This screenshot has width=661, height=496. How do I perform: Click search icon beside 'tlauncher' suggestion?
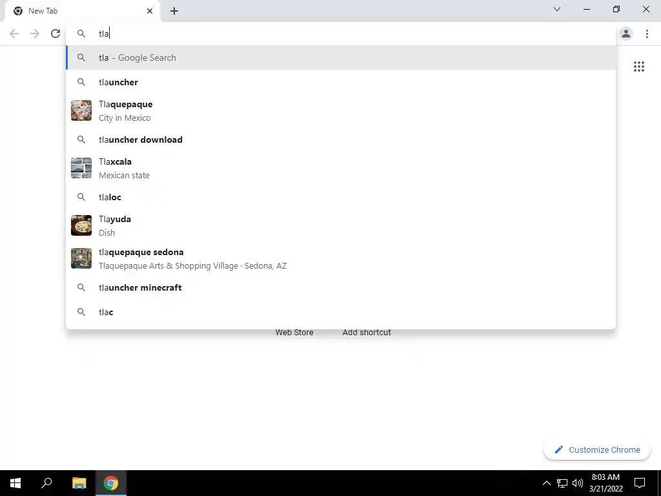pyautogui.click(x=81, y=82)
